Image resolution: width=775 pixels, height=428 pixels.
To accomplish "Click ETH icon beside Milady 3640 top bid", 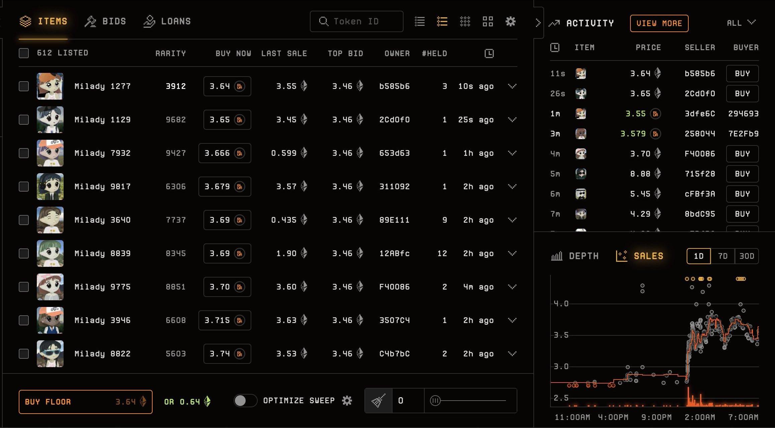I will 360,220.
